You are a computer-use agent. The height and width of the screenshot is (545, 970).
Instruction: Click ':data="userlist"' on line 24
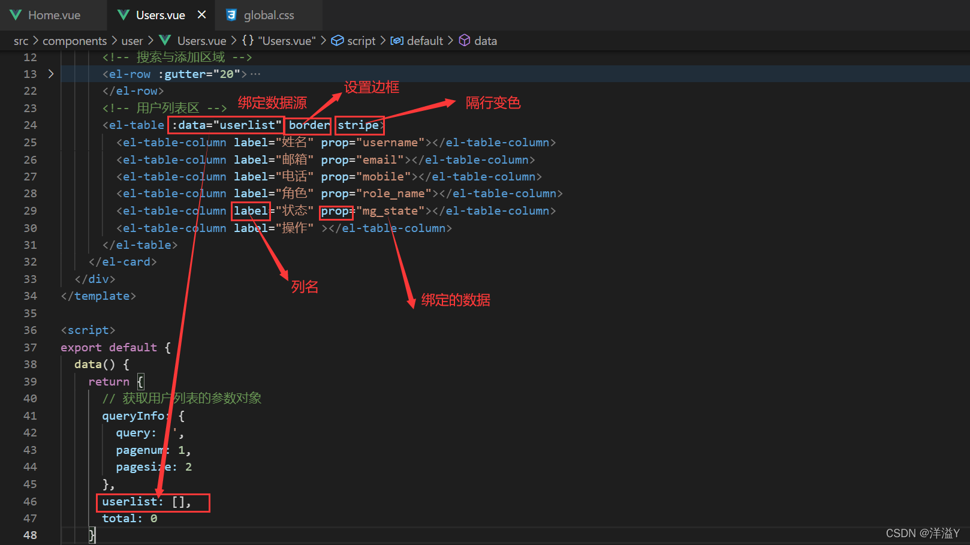(x=227, y=125)
